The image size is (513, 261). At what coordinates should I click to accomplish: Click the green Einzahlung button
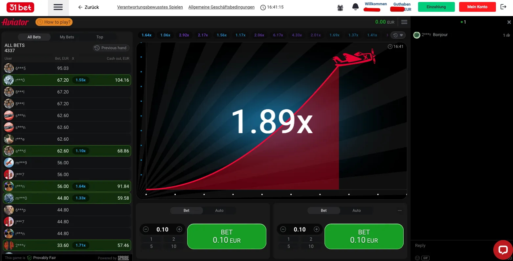[x=436, y=7]
